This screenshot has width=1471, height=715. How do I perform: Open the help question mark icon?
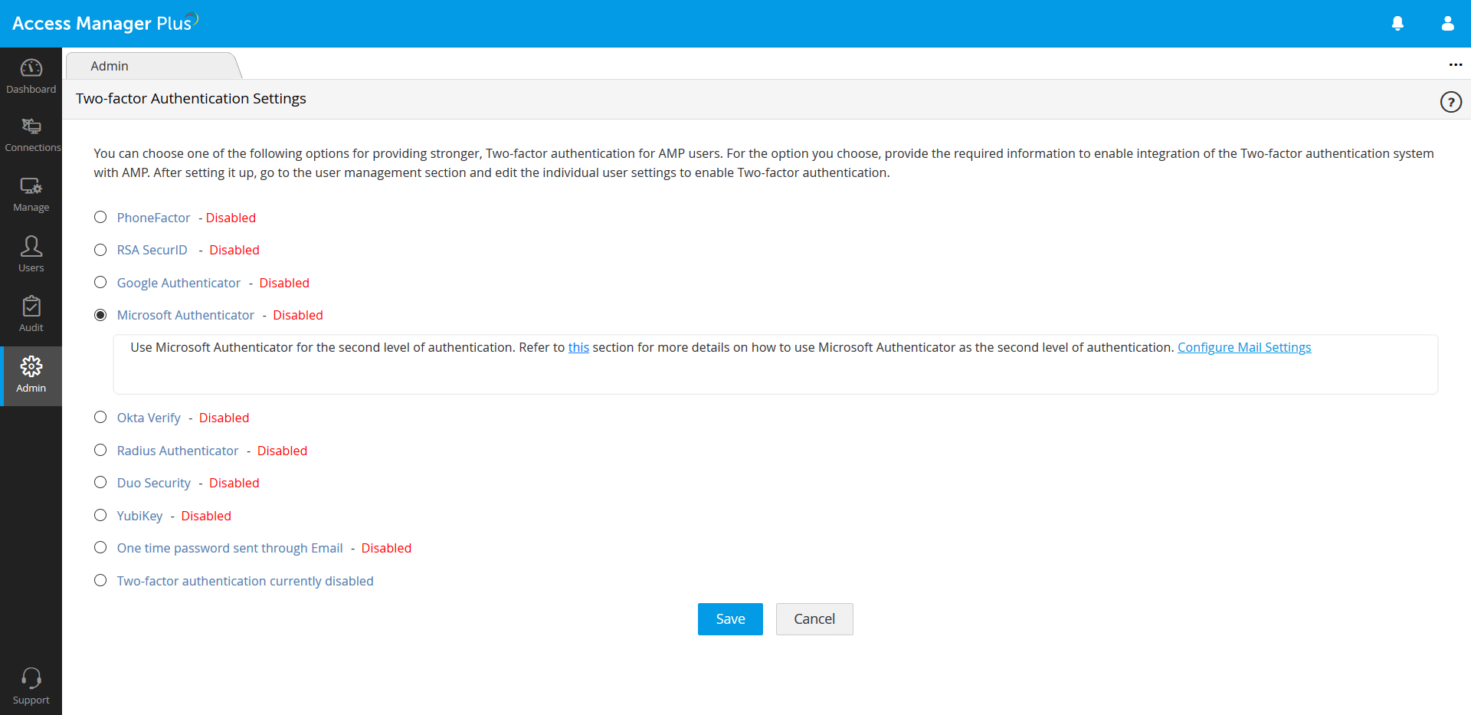tap(1450, 102)
